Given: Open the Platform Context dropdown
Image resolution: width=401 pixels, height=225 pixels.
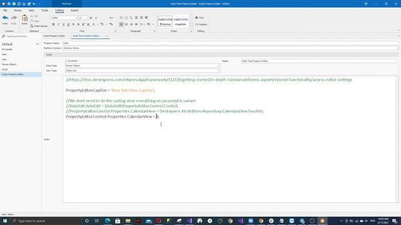Looking at the screenshot, I should pyautogui.click(x=397, y=48).
